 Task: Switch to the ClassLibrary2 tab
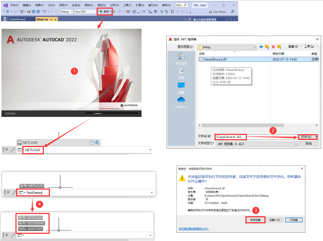coord(17,19)
